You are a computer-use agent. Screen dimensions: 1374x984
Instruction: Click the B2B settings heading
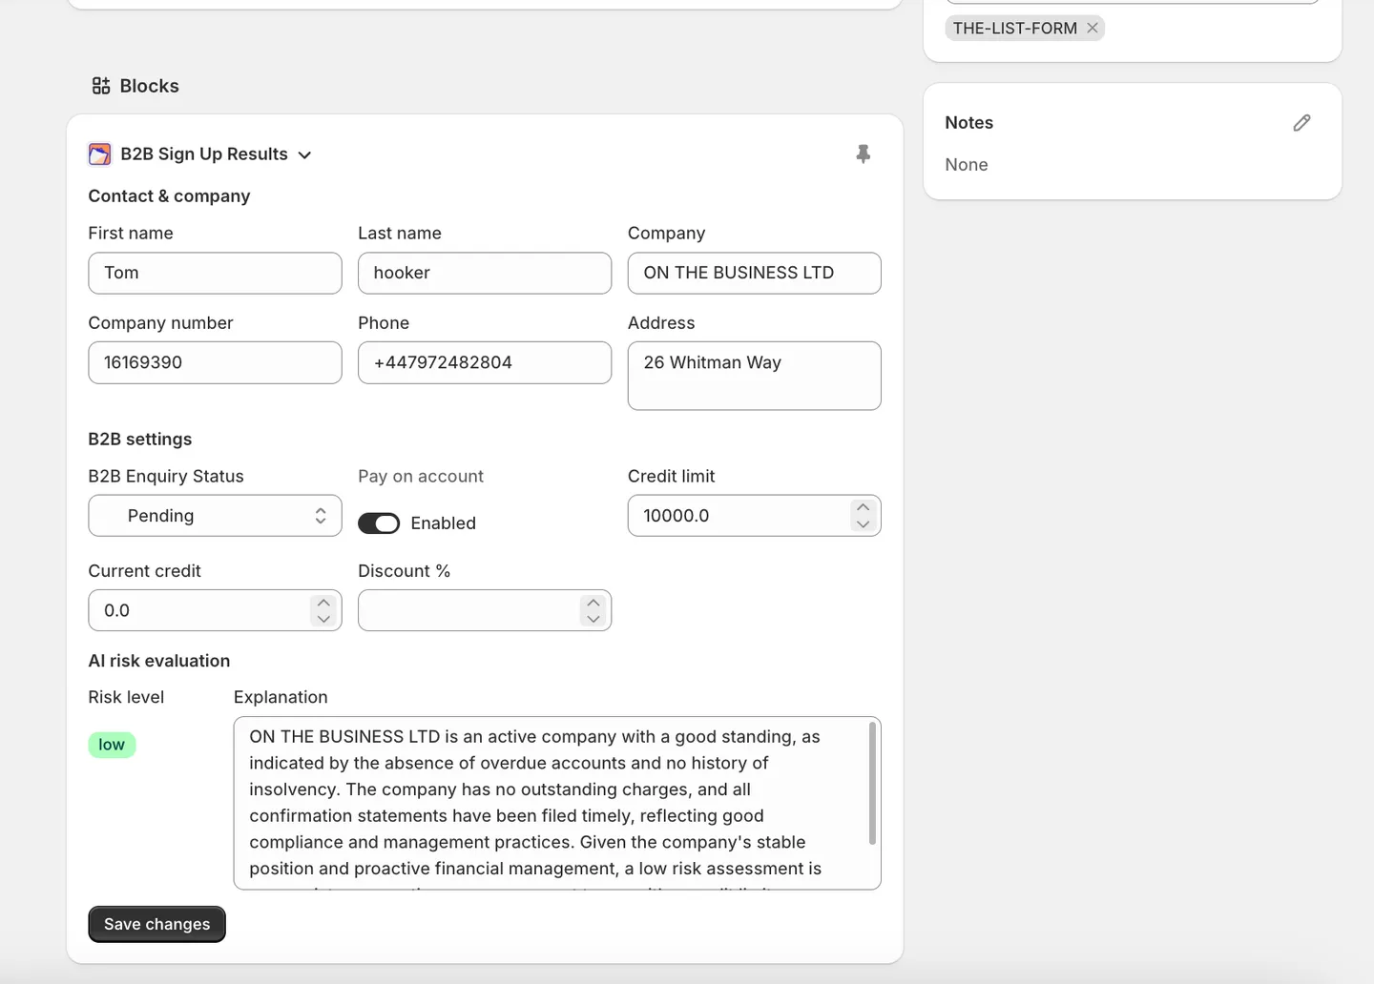(139, 440)
